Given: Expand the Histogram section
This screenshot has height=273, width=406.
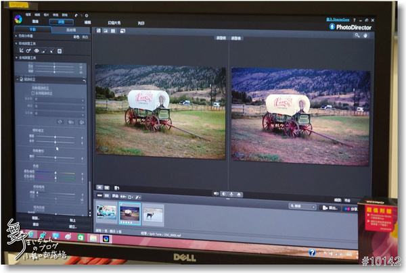Looking at the screenshot, I should click(x=16, y=36).
